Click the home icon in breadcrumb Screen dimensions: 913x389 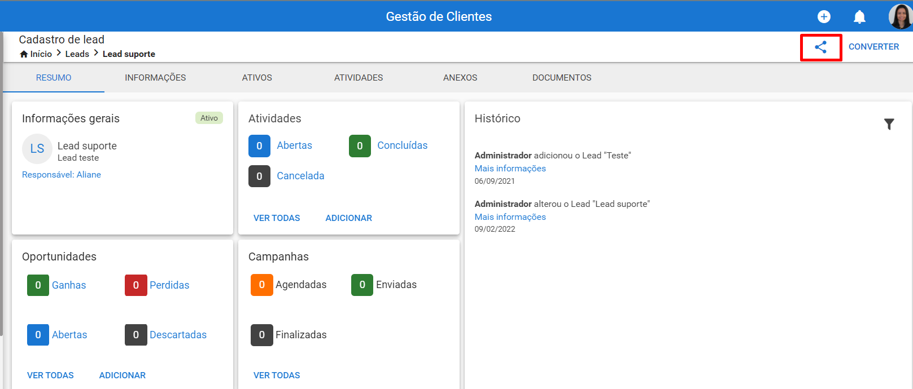tap(24, 54)
